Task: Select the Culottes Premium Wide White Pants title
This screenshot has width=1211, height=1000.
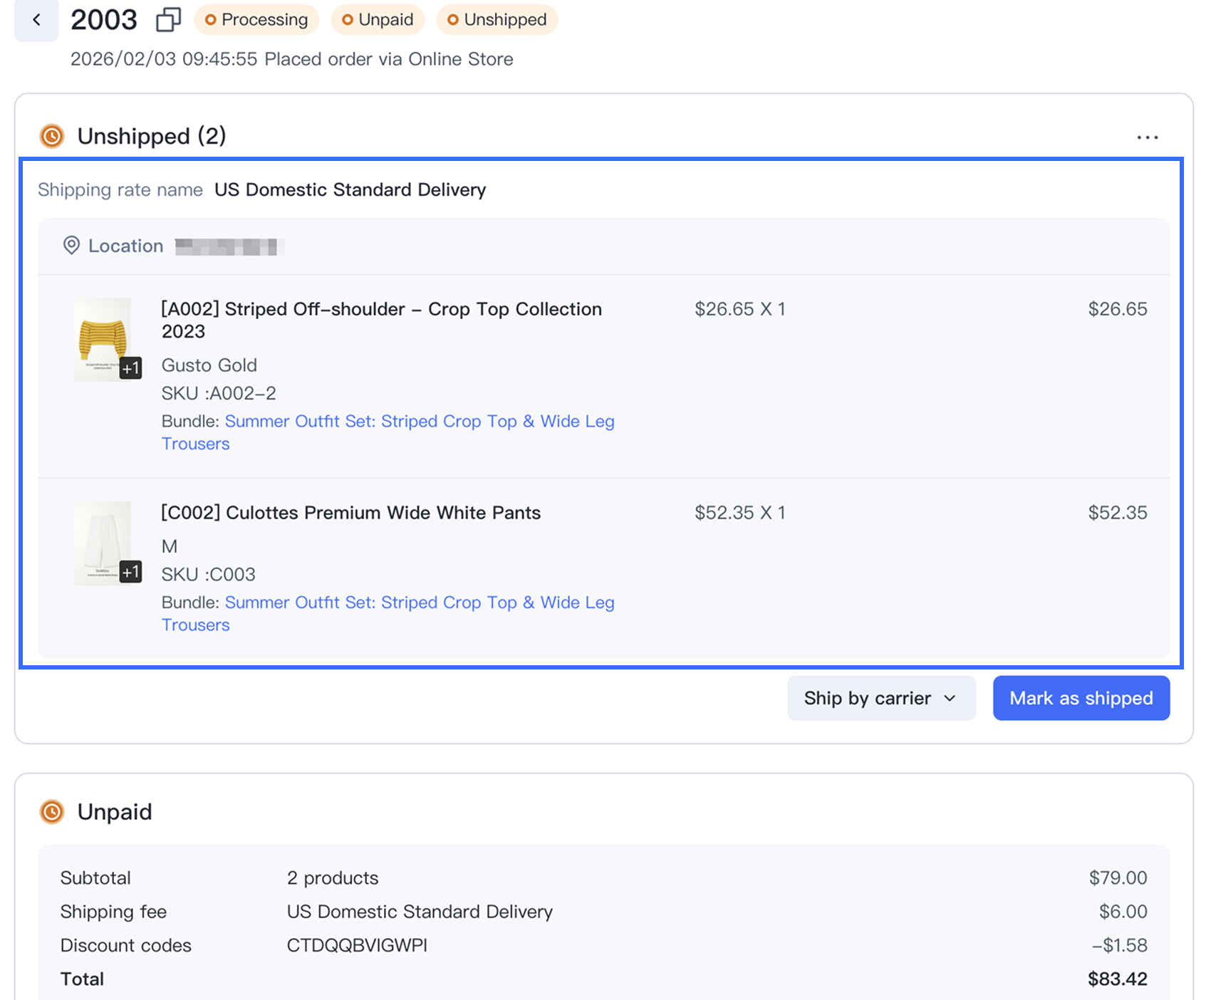Action: [x=350, y=513]
